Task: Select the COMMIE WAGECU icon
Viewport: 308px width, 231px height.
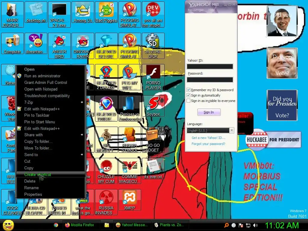Action: (130, 171)
